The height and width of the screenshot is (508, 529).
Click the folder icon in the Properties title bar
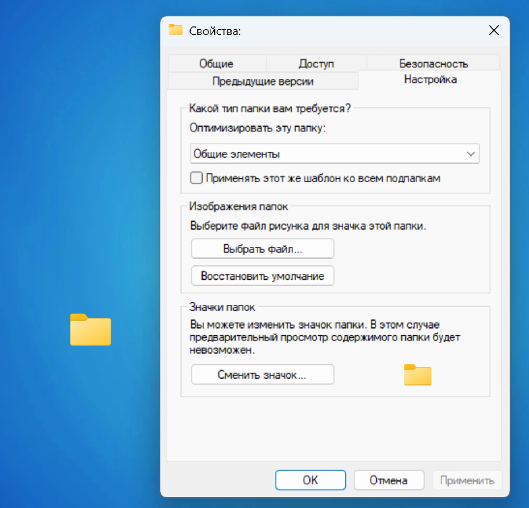[175, 30]
